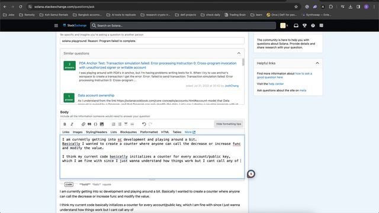The height and width of the screenshot is (213, 379).
Task: Insert an image using the image icon
Action: coord(102,124)
